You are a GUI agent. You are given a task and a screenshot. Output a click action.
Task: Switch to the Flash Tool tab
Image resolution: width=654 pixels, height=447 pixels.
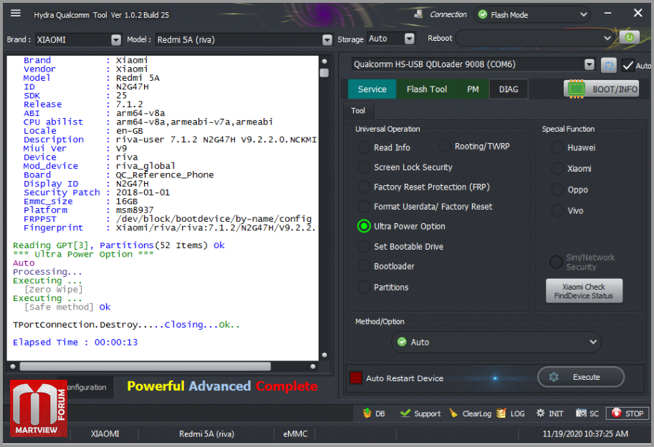(x=426, y=89)
